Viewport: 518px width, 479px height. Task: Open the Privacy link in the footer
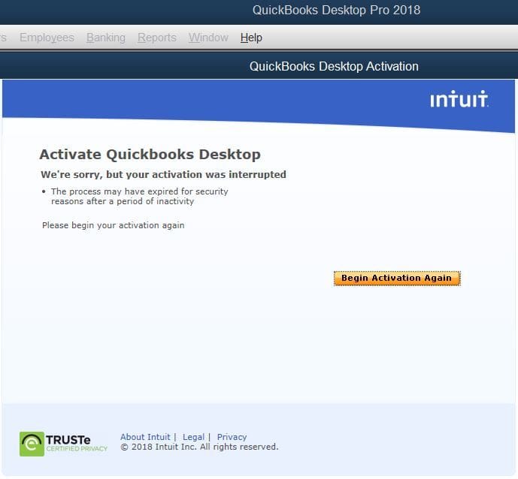(232, 437)
